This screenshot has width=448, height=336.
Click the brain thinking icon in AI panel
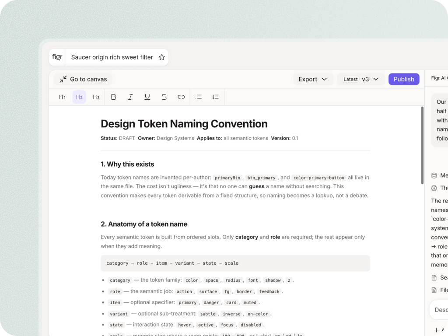click(434, 188)
